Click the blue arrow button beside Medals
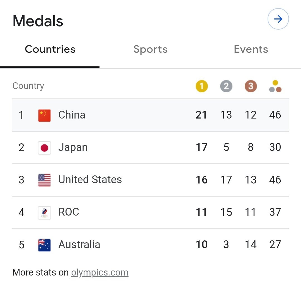Image resolution: width=301 pixels, height=285 pixels. coord(278,19)
